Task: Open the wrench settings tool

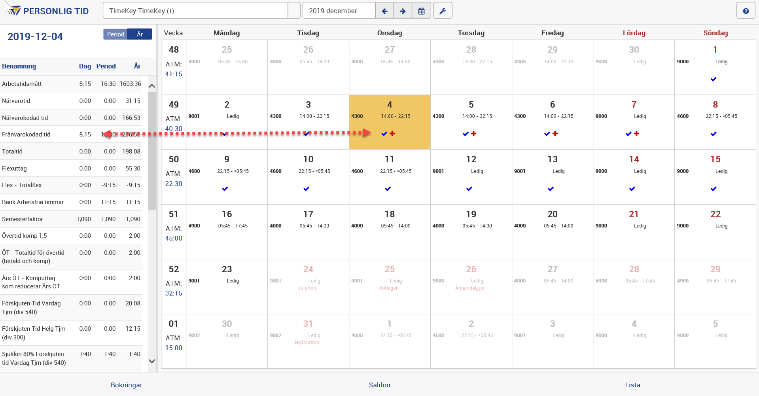Action: pos(443,11)
